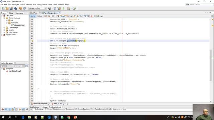
Task: Click the Toggle Highlight Search icon in editor toolbar
Action: [68, 16]
